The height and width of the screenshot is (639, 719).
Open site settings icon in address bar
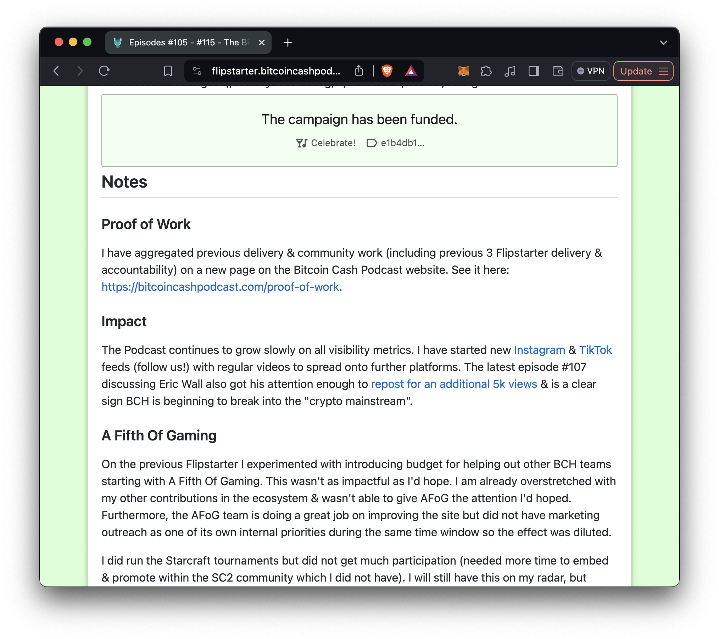point(197,71)
